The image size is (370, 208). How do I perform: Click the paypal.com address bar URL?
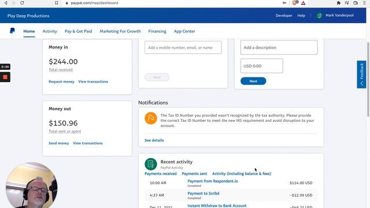coord(94,3)
